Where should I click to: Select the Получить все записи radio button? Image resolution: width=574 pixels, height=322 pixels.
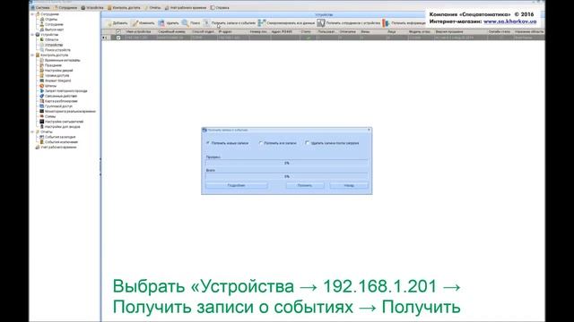point(261,143)
